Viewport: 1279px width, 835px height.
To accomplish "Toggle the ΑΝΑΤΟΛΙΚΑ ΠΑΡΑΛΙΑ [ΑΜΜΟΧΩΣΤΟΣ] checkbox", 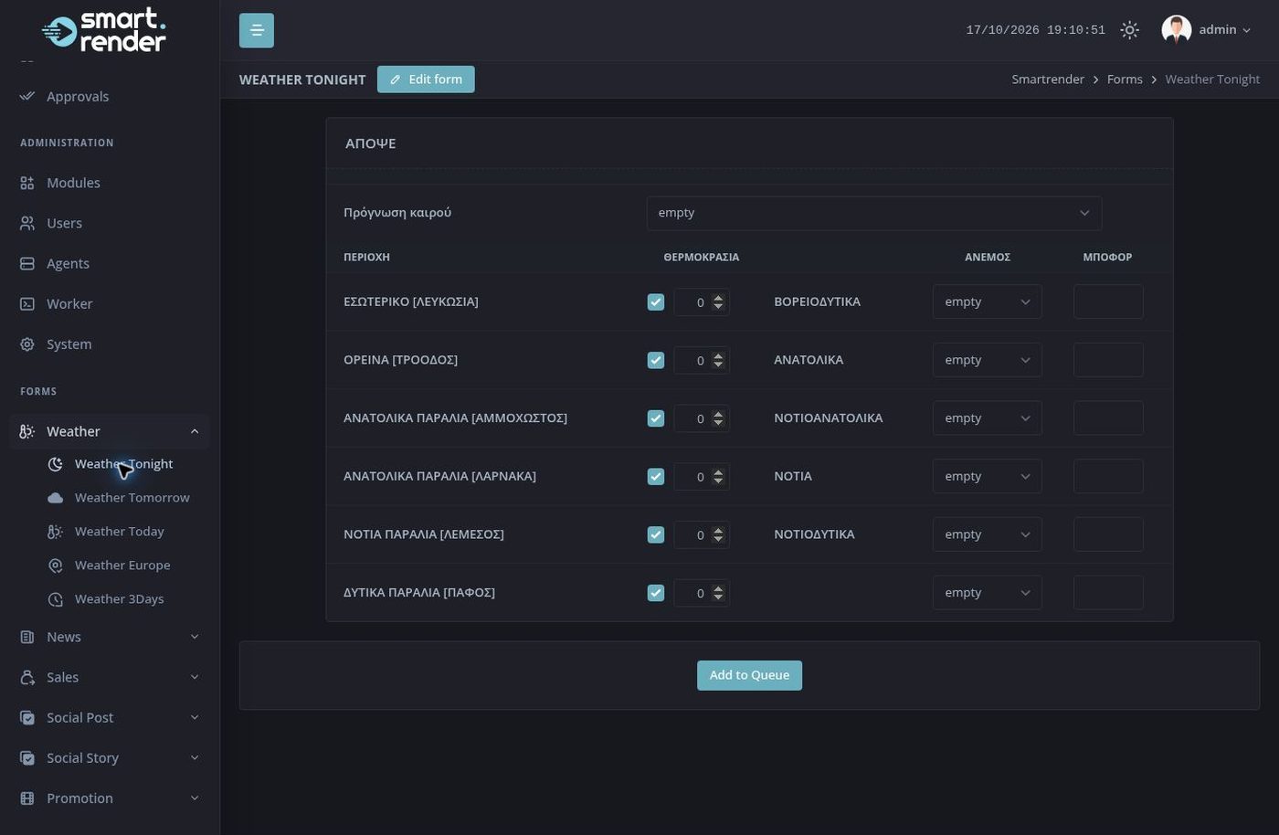I will coord(656,418).
